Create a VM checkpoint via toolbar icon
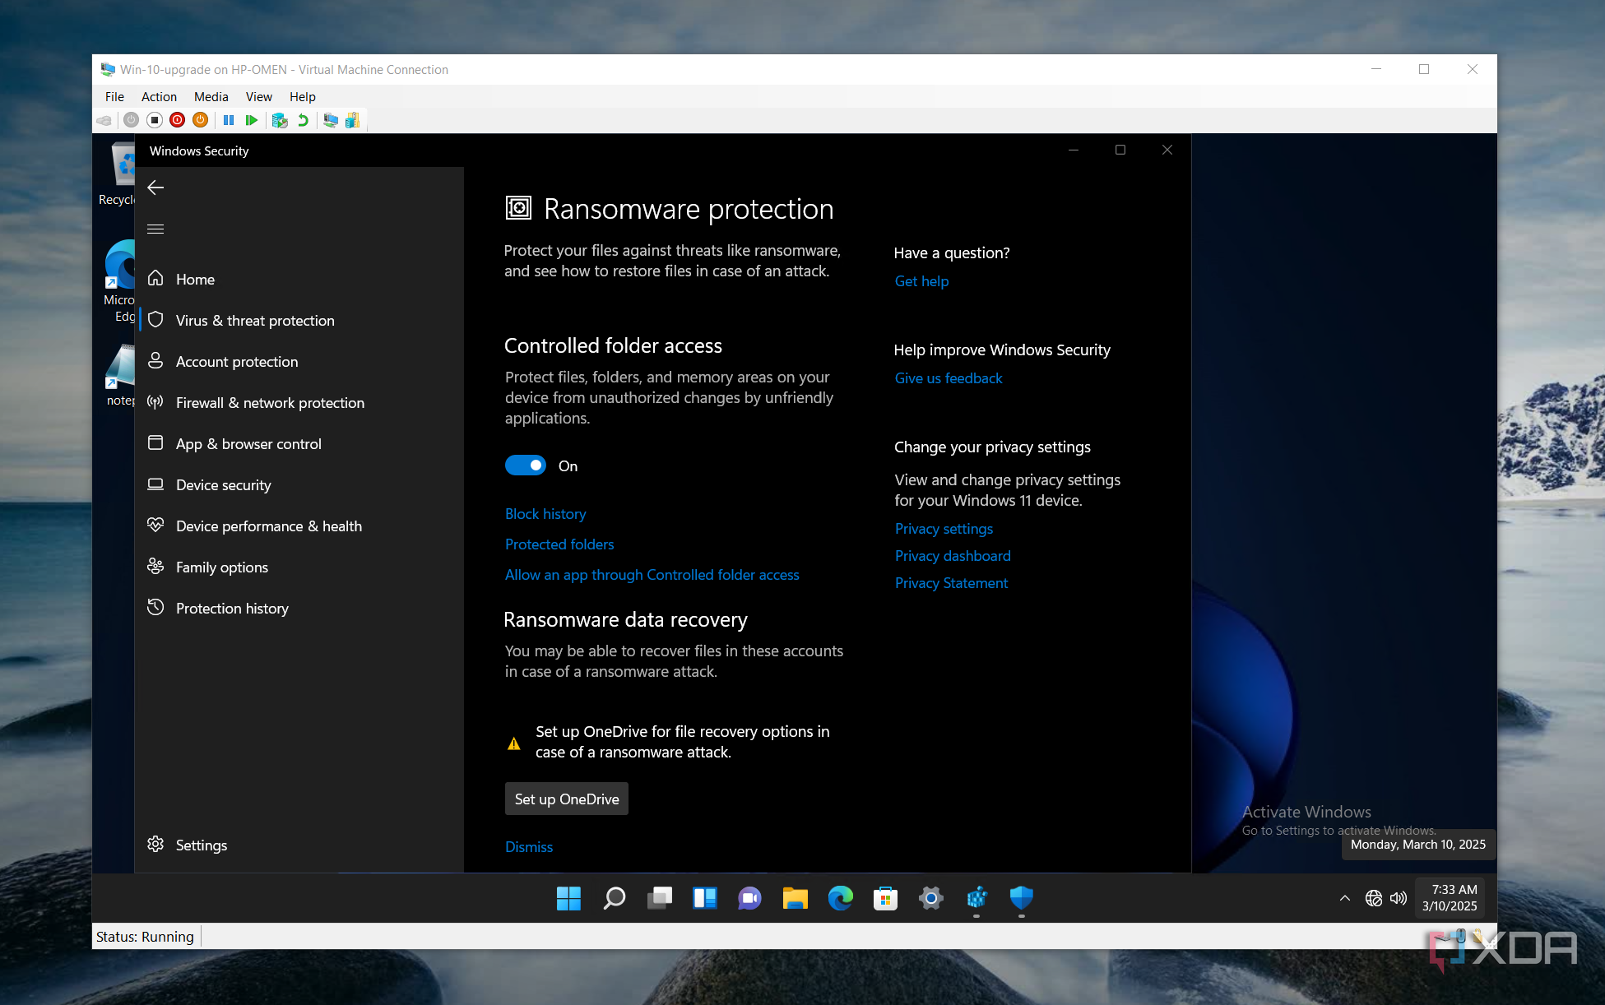The height and width of the screenshot is (1005, 1605). pyautogui.click(x=280, y=120)
